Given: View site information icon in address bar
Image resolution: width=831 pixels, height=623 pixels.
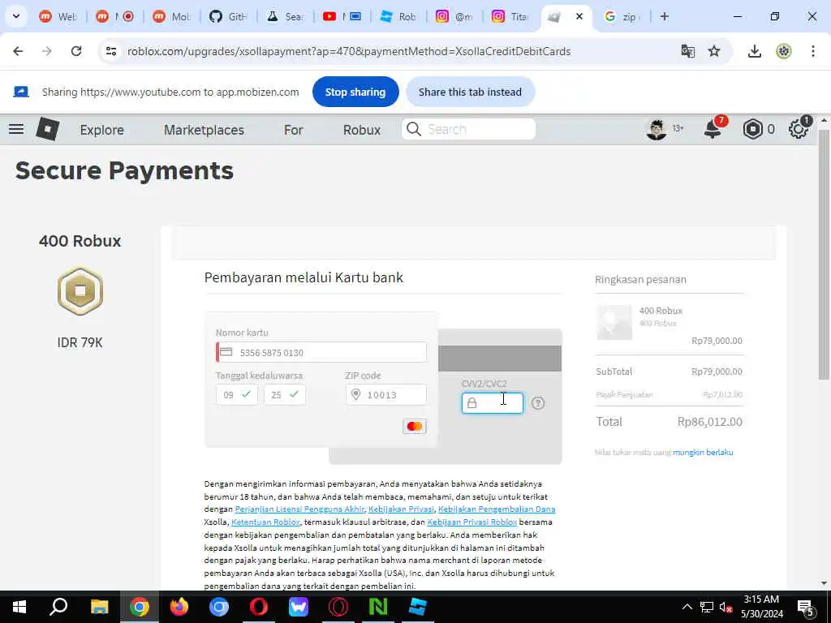Looking at the screenshot, I should coord(110,51).
